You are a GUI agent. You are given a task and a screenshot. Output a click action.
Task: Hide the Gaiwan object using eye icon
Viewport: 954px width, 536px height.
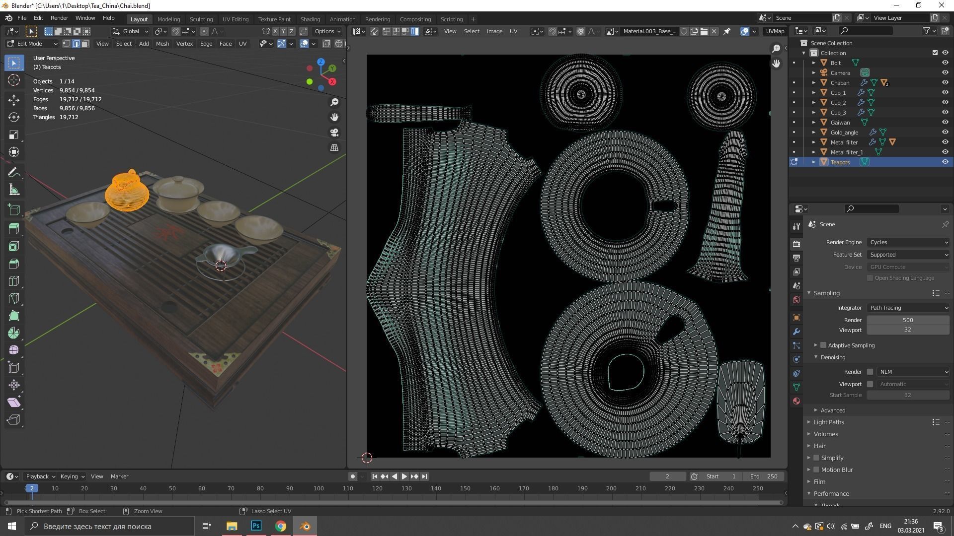pos(945,123)
